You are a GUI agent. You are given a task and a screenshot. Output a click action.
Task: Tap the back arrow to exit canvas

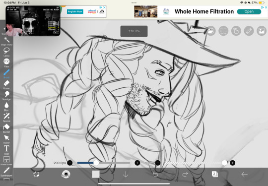tap(244, 175)
